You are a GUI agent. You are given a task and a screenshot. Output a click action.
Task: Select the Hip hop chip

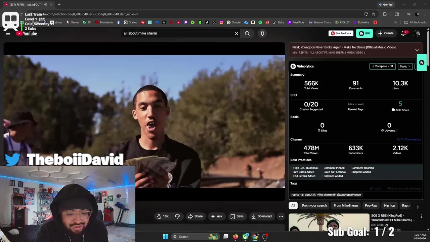click(390, 205)
